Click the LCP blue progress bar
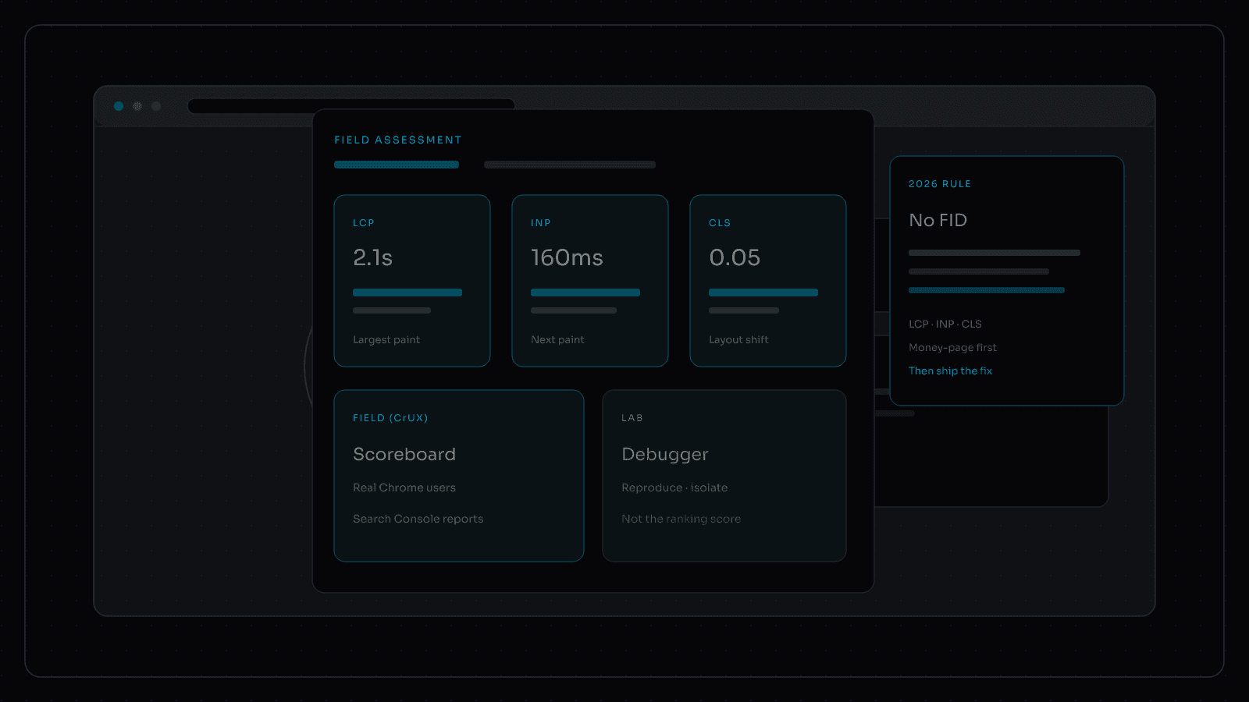This screenshot has width=1249, height=702. [407, 292]
